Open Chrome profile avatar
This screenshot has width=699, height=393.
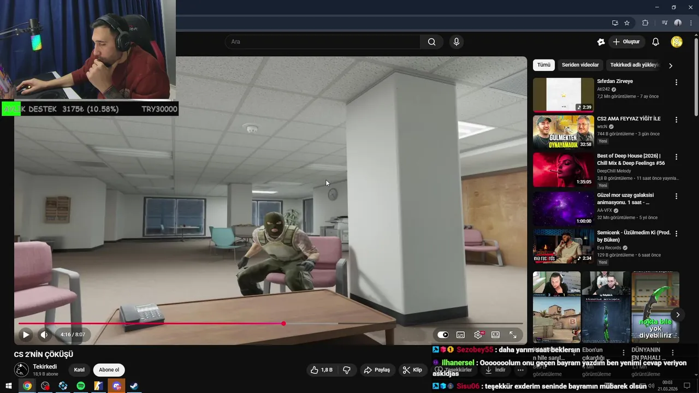pos(678,23)
